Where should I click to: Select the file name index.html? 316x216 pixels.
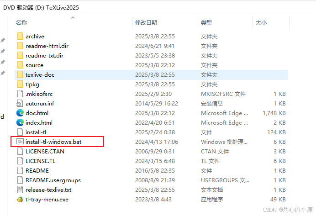[x=39, y=123]
